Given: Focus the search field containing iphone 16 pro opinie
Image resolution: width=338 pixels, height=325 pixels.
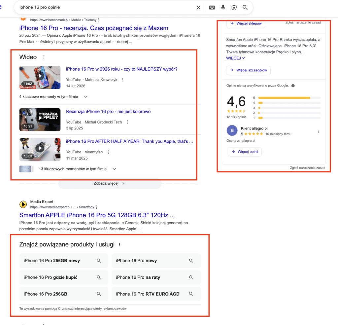Looking at the screenshot, I should pos(106,8).
